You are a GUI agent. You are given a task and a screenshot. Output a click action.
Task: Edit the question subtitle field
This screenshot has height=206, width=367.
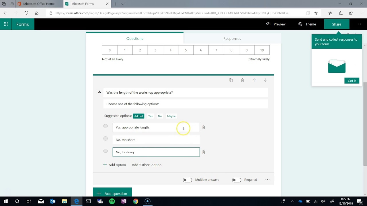tap(186, 104)
